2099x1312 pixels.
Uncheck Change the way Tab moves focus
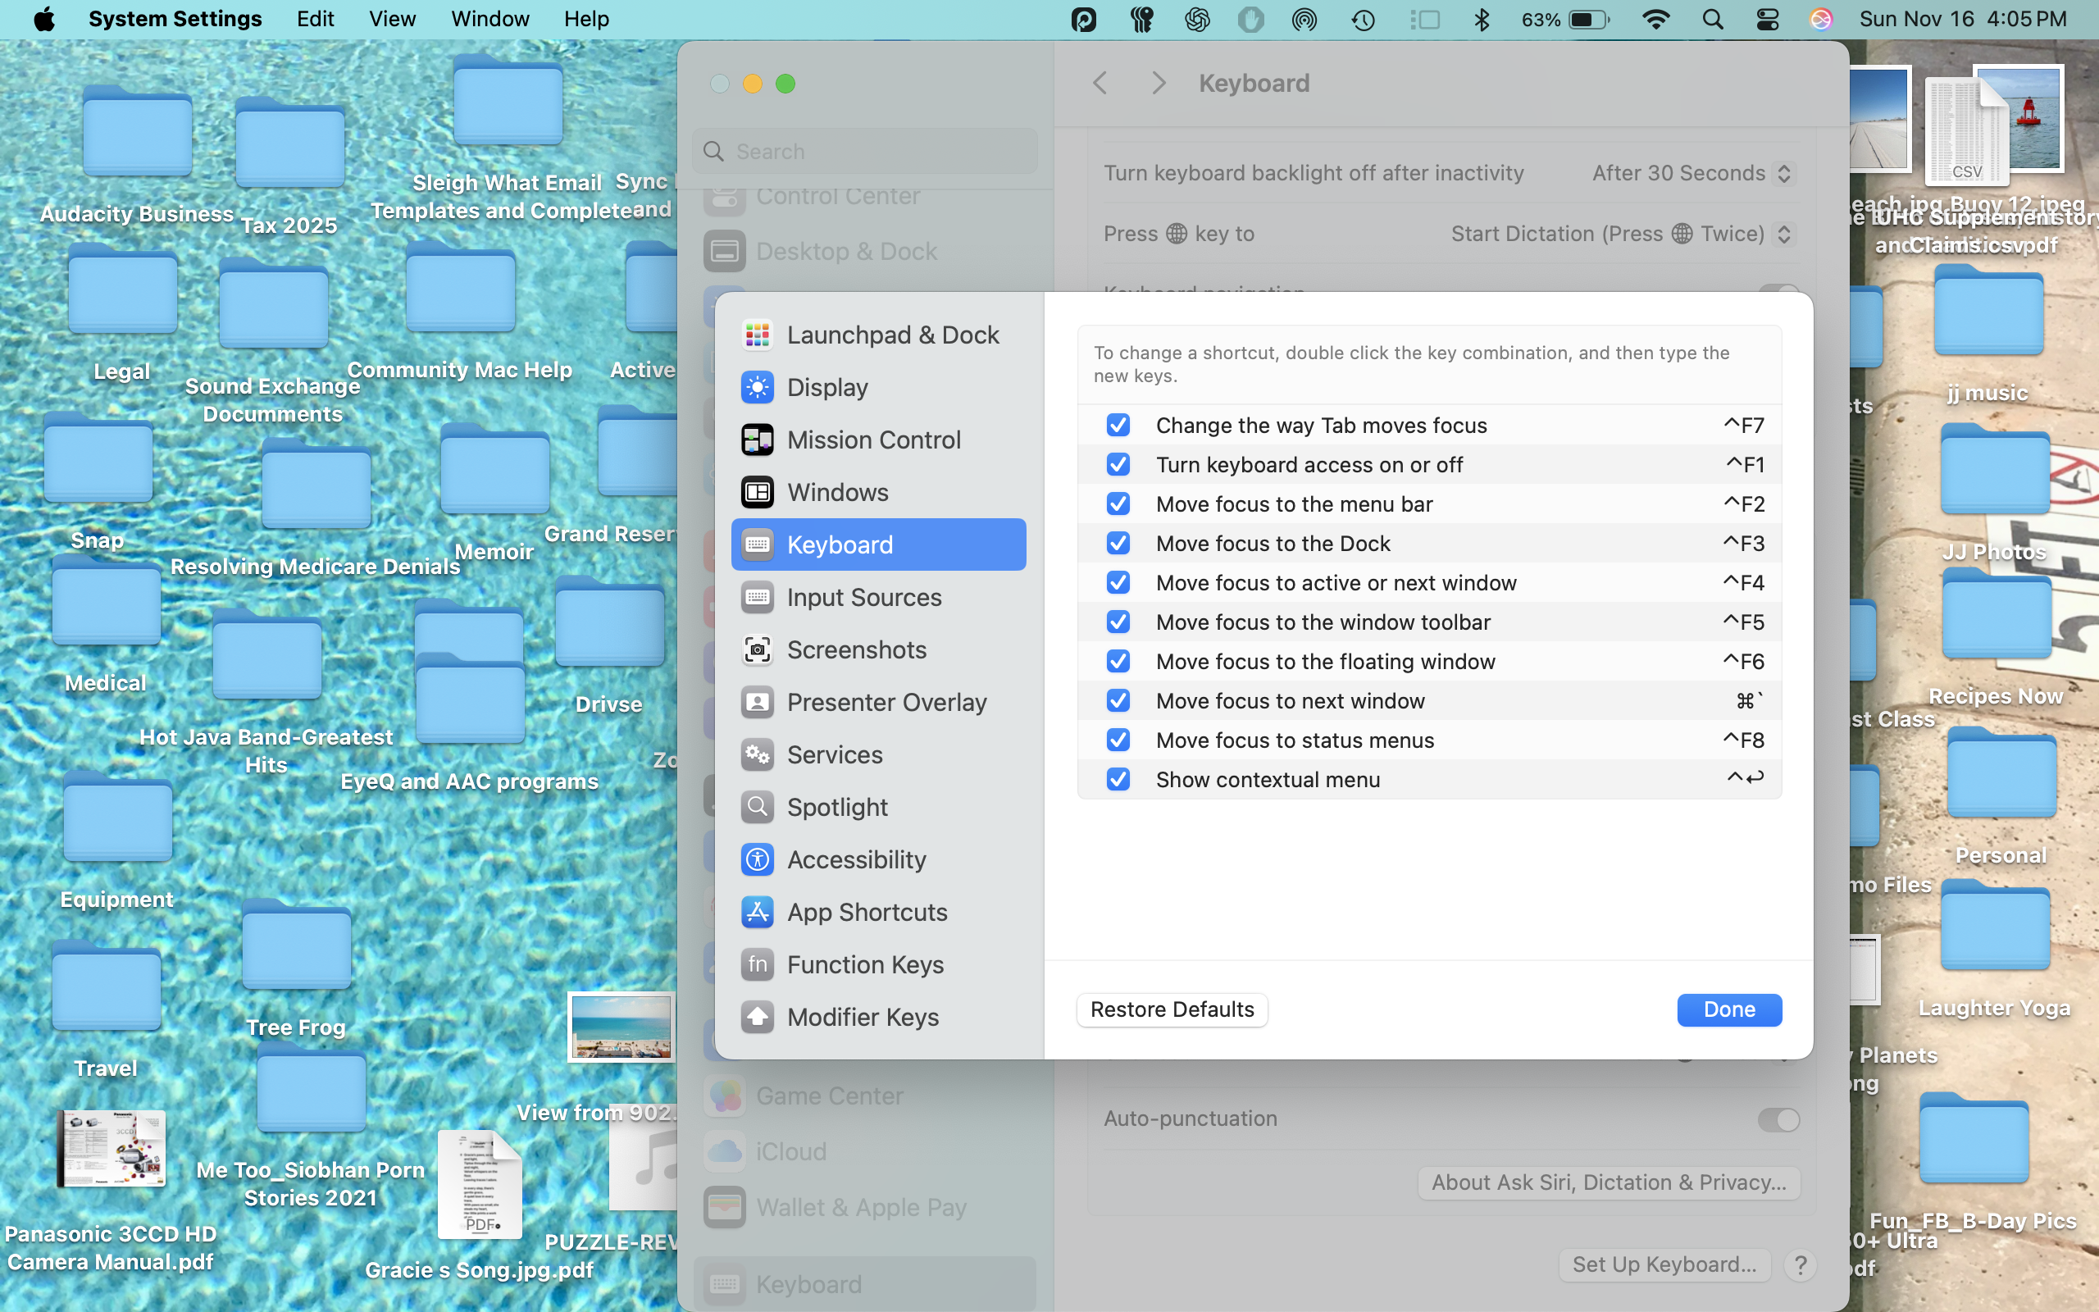point(1118,426)
